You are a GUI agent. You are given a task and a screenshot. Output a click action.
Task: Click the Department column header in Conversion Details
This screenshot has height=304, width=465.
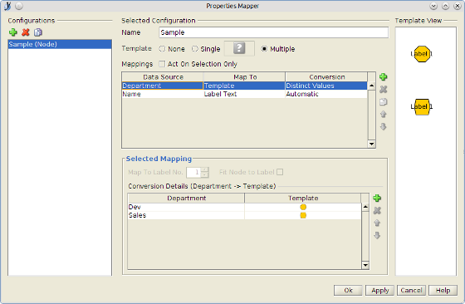pos(186,199)
